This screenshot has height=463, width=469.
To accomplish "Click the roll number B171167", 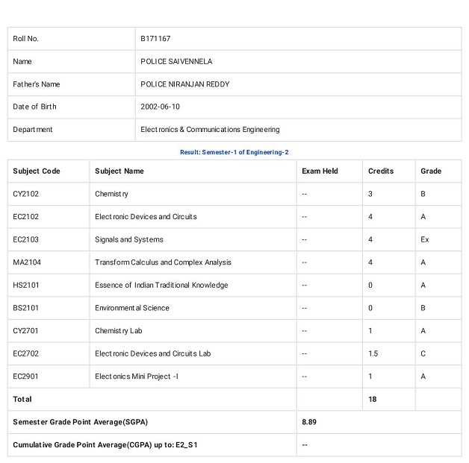I will point(155,39).
